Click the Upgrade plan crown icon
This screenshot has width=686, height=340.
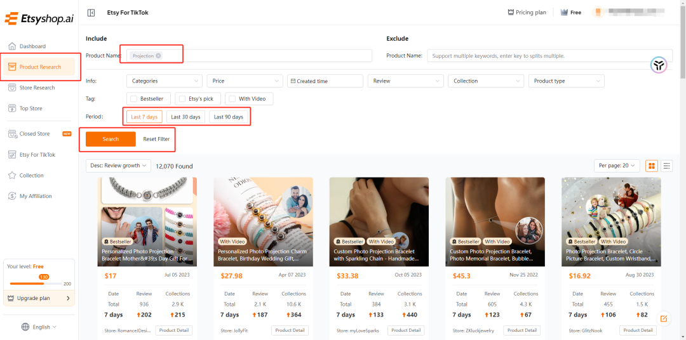(11, 298)
